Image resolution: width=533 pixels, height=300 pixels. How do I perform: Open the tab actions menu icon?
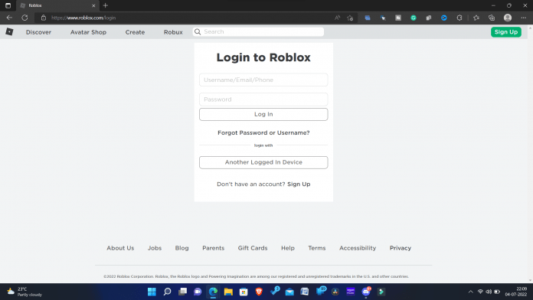[x=8, y=5]
